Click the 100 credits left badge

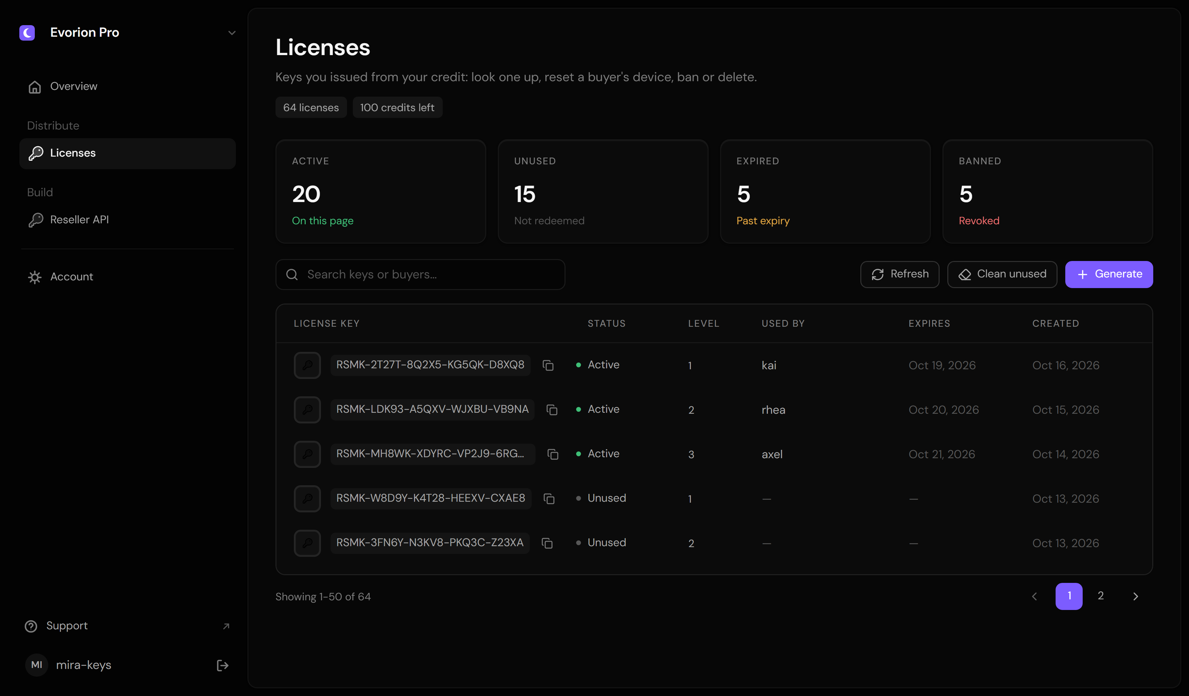click(397, 108)
